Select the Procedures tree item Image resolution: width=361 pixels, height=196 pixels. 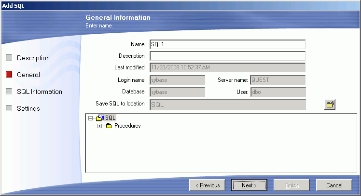click(127, 126)
